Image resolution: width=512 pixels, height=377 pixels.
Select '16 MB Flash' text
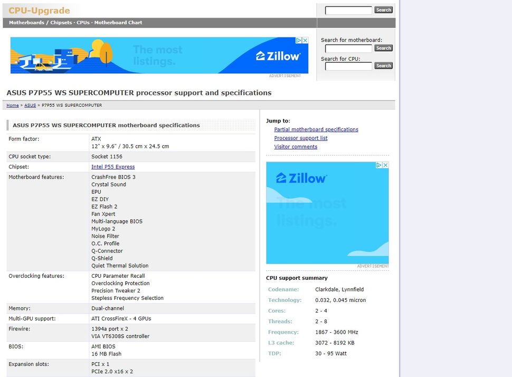click(x=107, y=354)
